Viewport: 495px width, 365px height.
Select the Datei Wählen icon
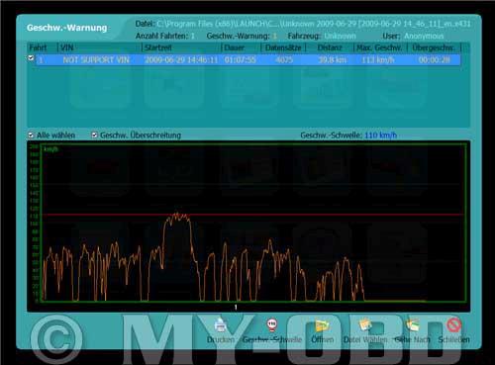pyautogui.click(x=365, y=324)
